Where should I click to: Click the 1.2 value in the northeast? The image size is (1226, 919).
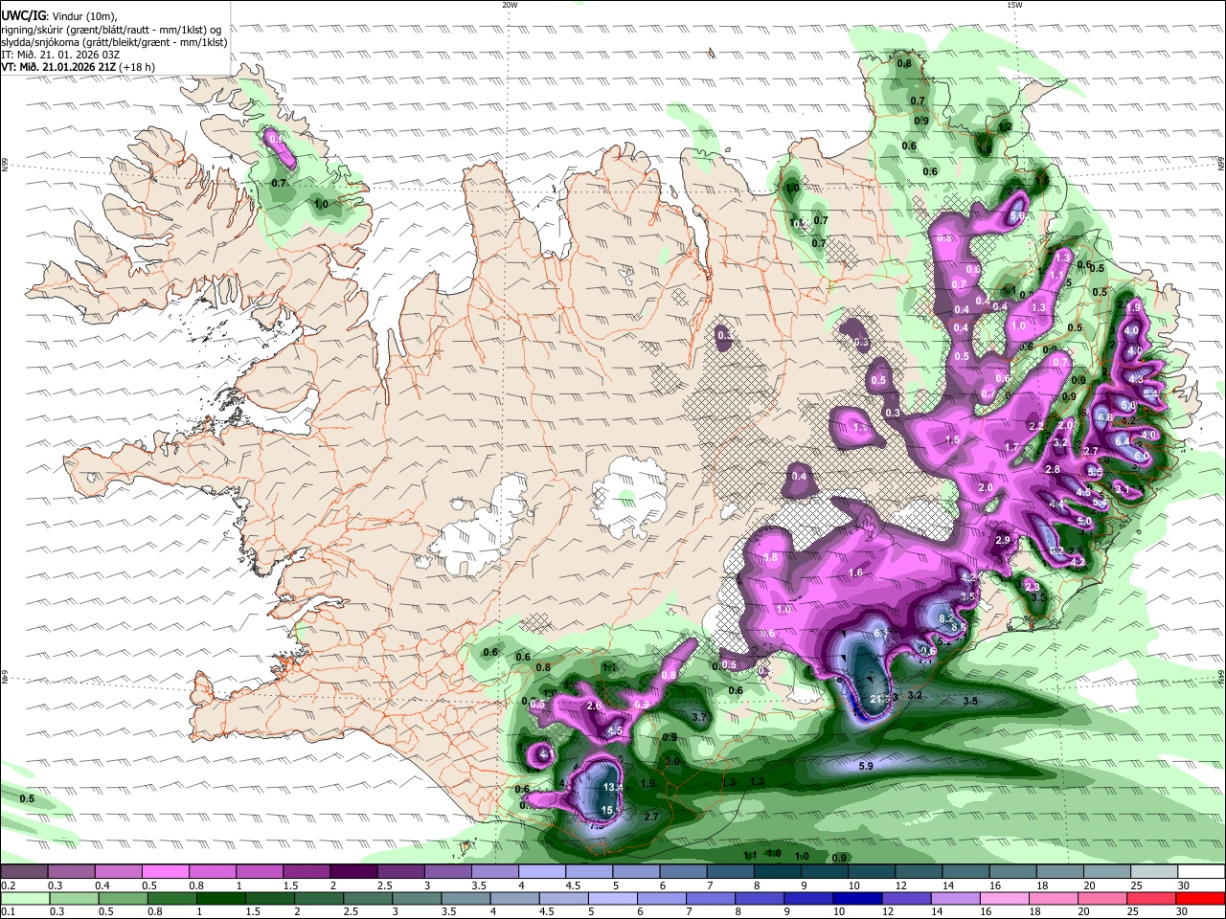point(1005,126)
